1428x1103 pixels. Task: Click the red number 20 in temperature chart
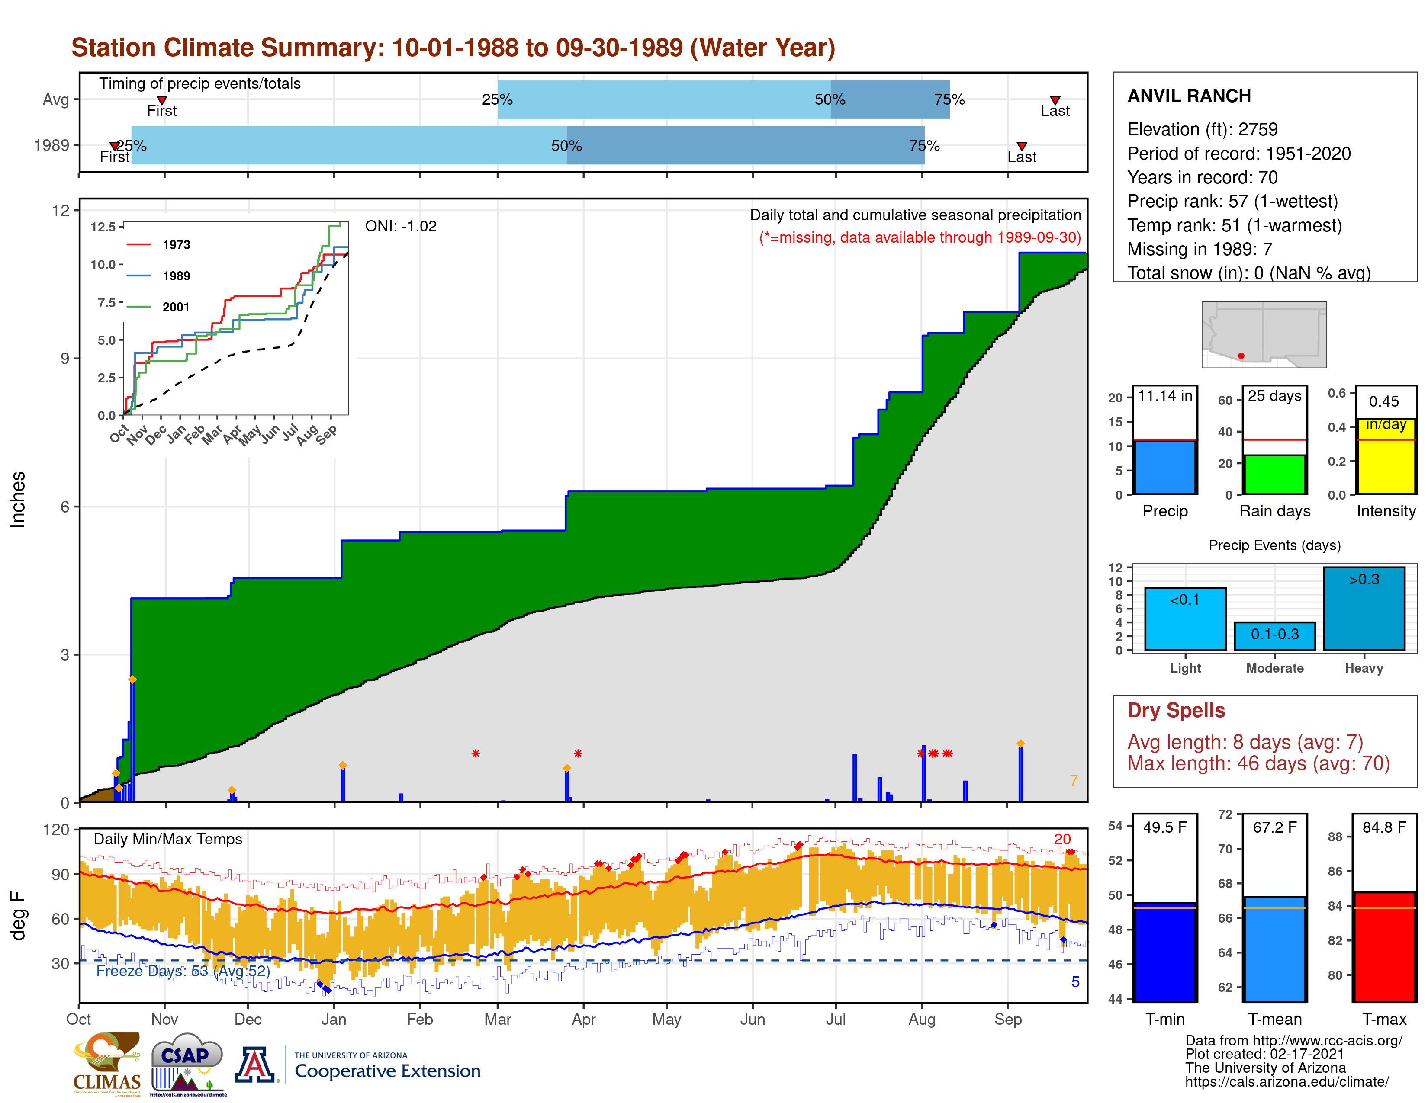tap(1062, 839)
